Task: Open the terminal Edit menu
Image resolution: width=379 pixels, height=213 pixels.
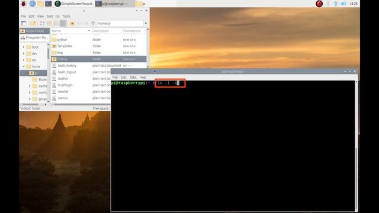Action: (124, 78)
